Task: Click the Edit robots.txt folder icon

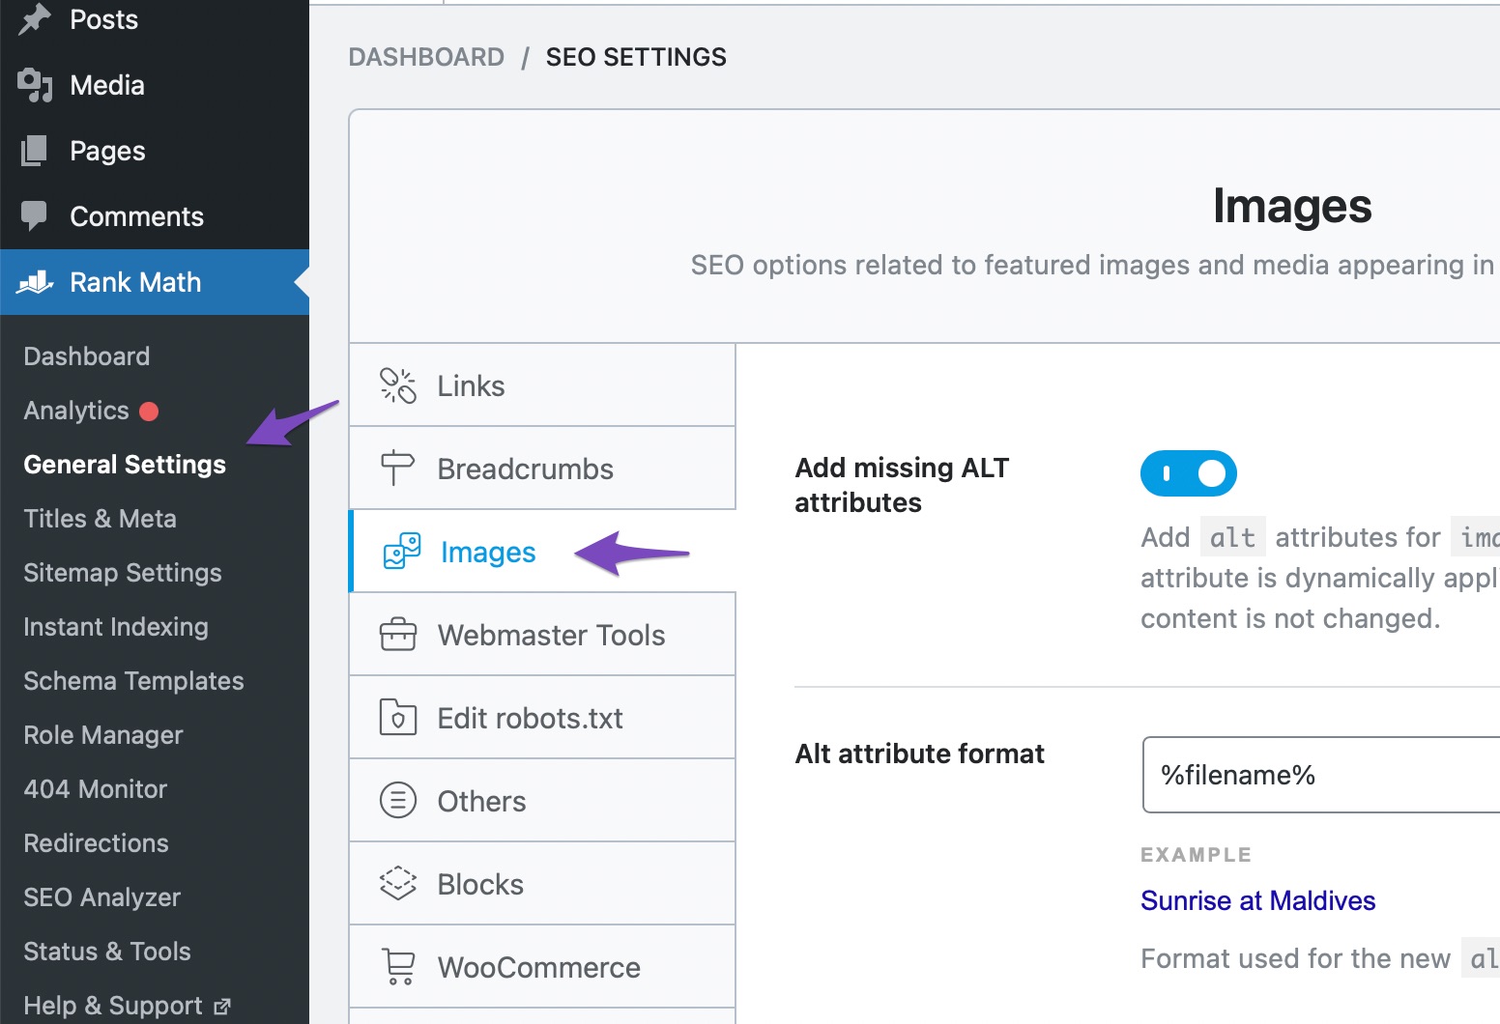Action: [398, 718]
